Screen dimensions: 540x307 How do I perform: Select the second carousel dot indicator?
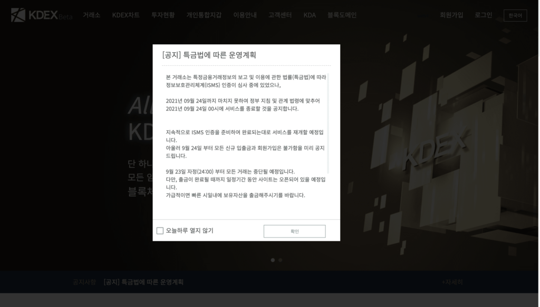281,260
